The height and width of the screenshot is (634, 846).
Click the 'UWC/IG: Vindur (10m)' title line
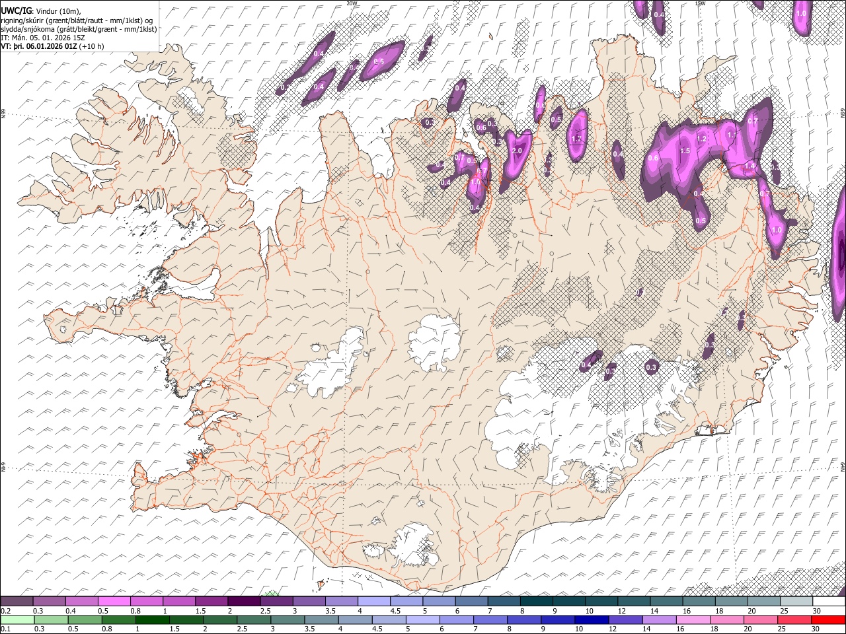(x=41, y=11)
